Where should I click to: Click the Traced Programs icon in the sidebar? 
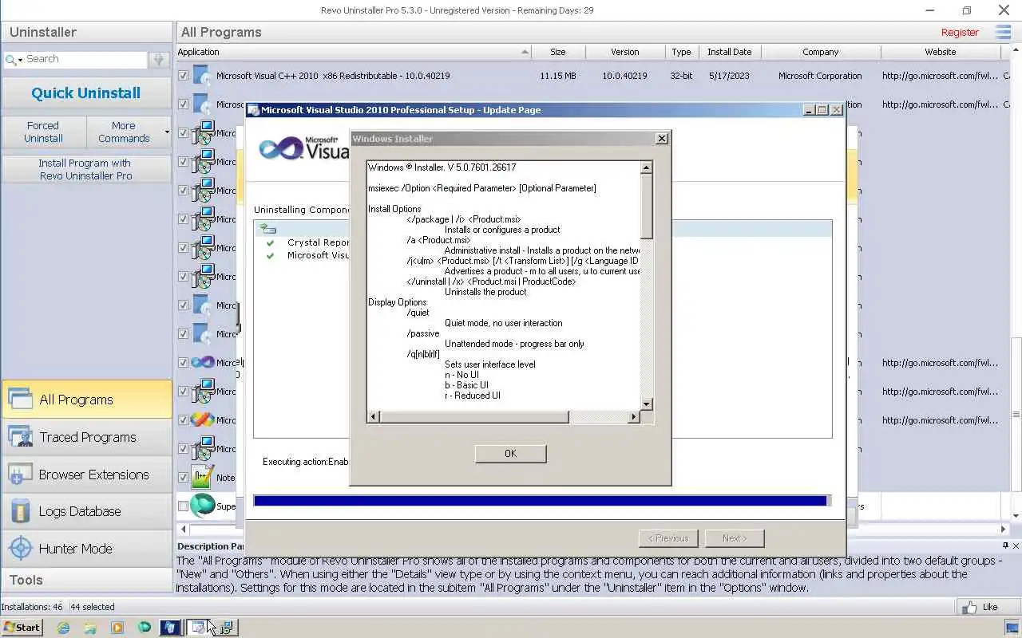coord(20,437)
